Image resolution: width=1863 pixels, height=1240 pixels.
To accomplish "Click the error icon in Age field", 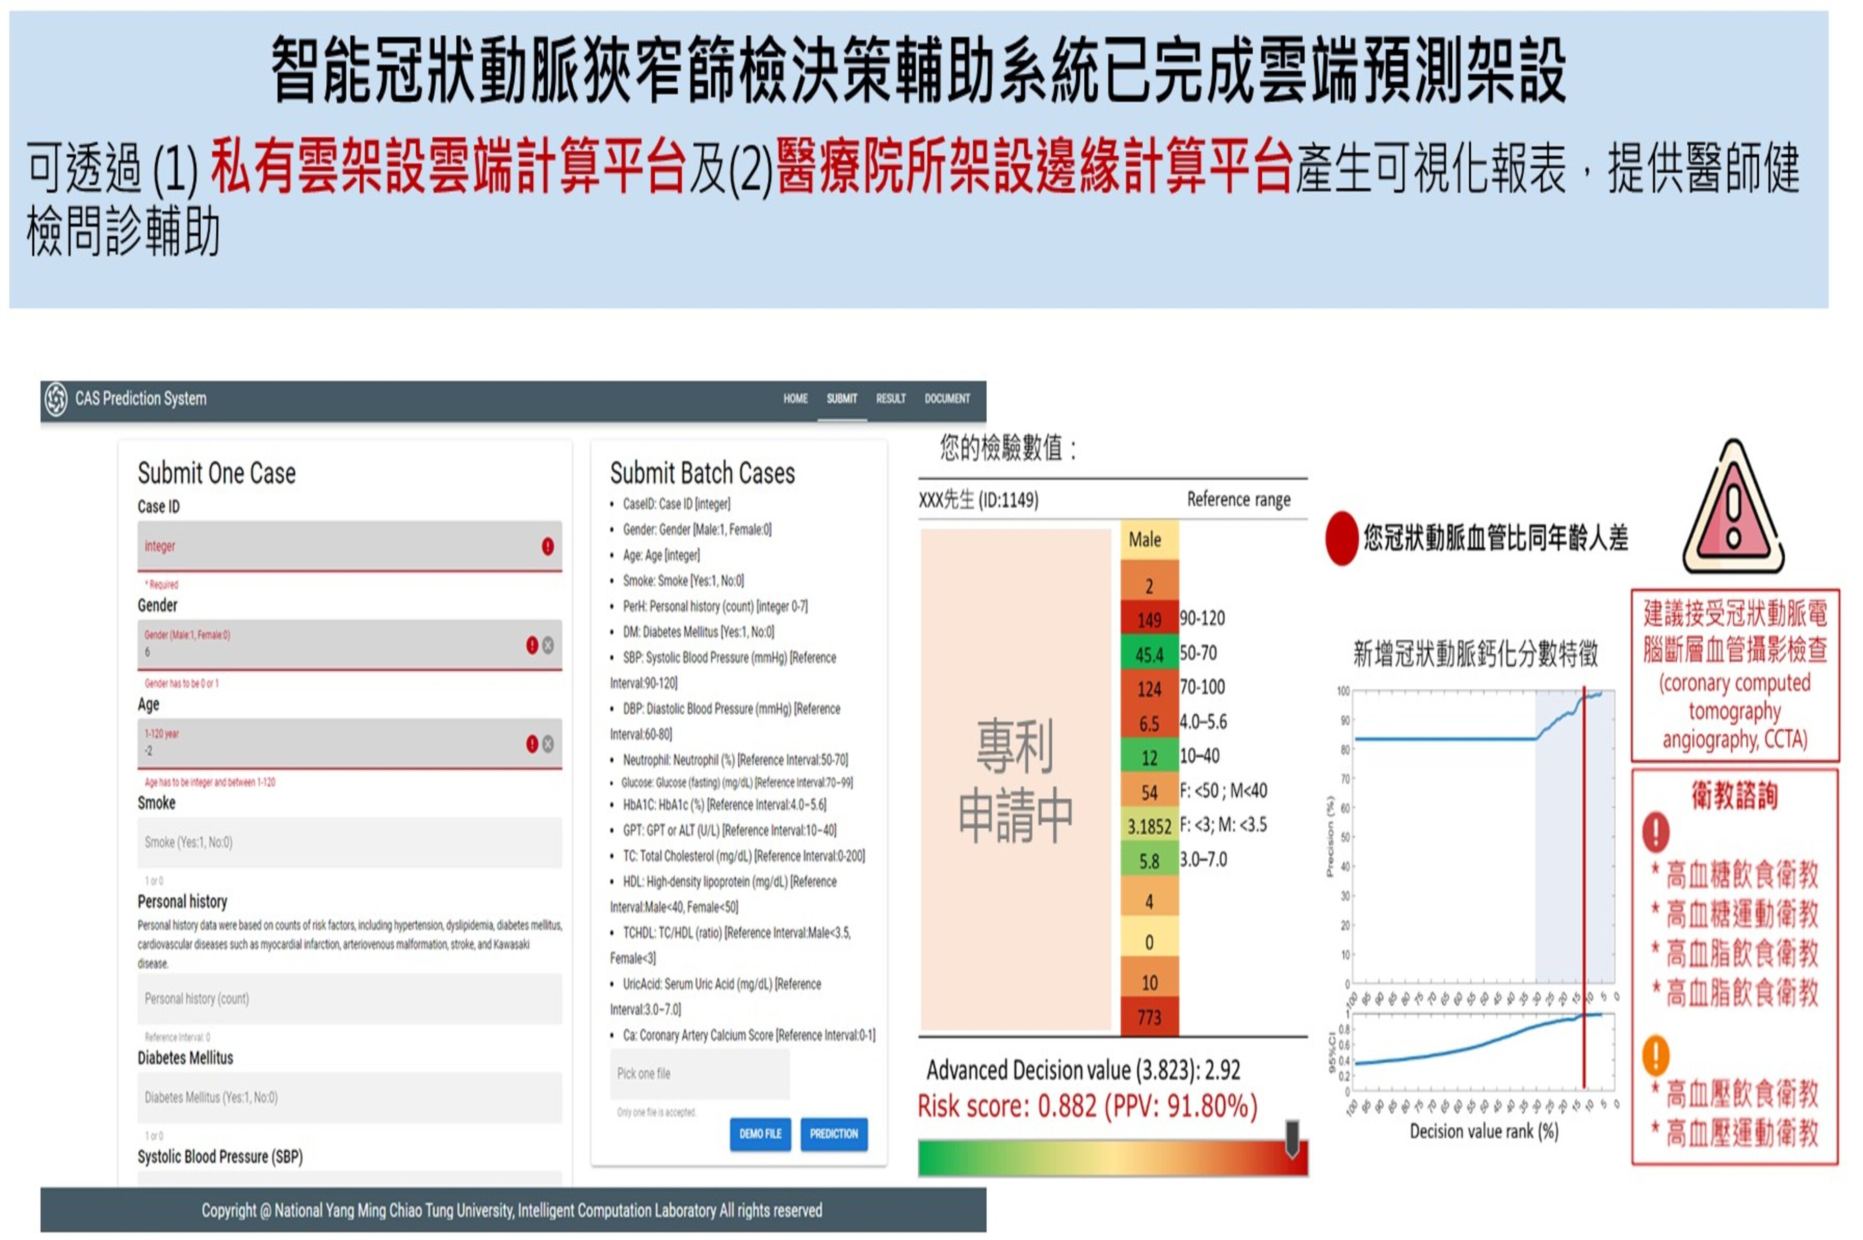I will coord(532,744).
